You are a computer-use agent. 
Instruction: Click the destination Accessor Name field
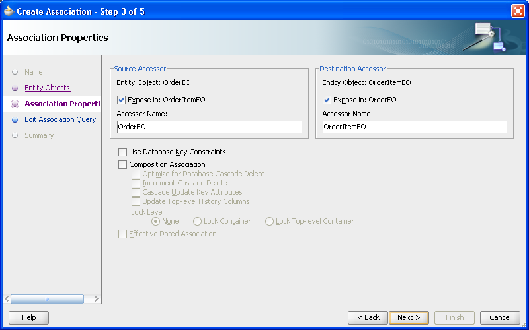coord(415,127)
